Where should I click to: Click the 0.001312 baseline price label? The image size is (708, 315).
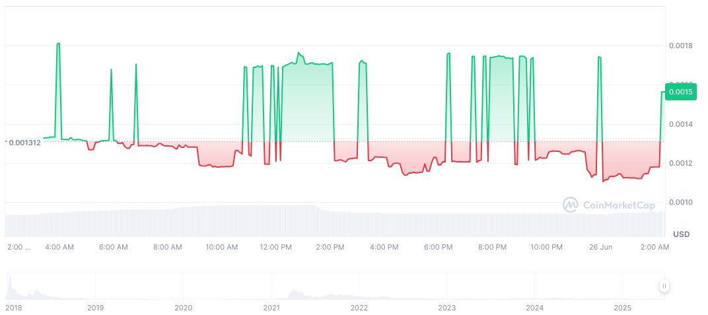(25, 142)
